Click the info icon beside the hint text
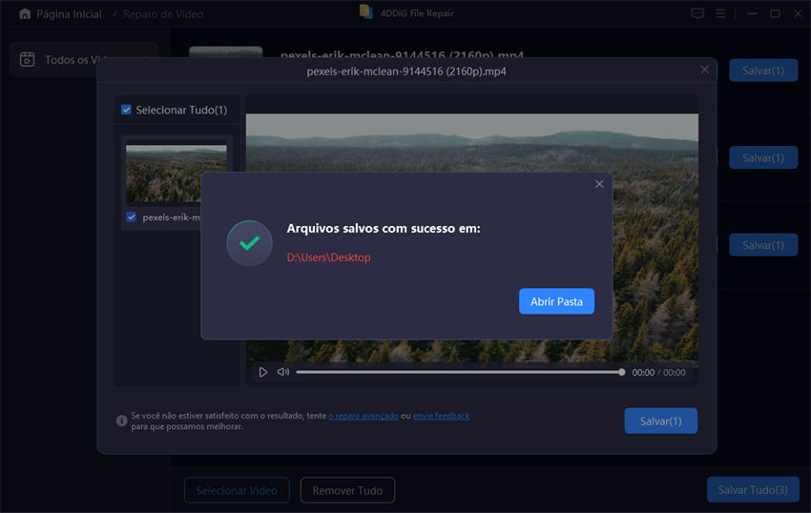 (x=121, y=421)
